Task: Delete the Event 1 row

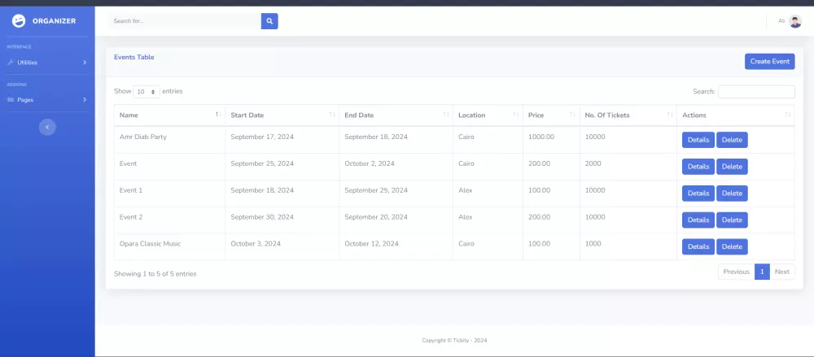Action: [732, 193]
